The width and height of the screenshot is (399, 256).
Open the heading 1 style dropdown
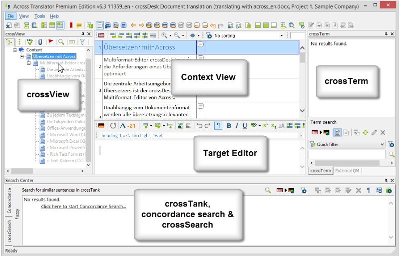click(301, 136)
